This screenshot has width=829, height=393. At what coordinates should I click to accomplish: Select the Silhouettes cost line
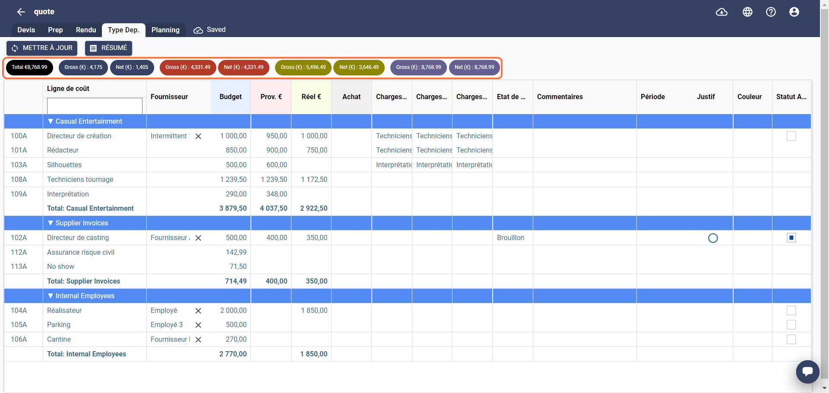[x=64, y=165]
